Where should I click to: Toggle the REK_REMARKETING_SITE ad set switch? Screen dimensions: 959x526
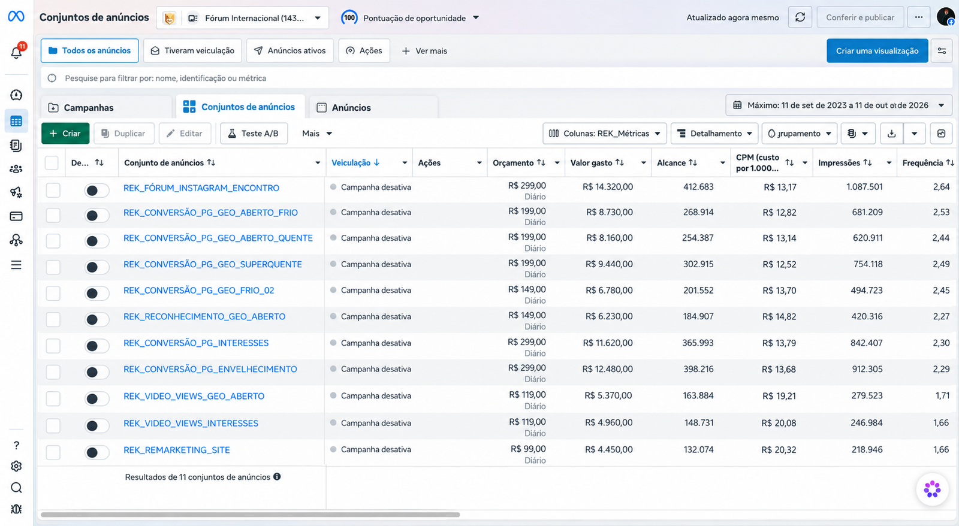[x=96, y=452]
